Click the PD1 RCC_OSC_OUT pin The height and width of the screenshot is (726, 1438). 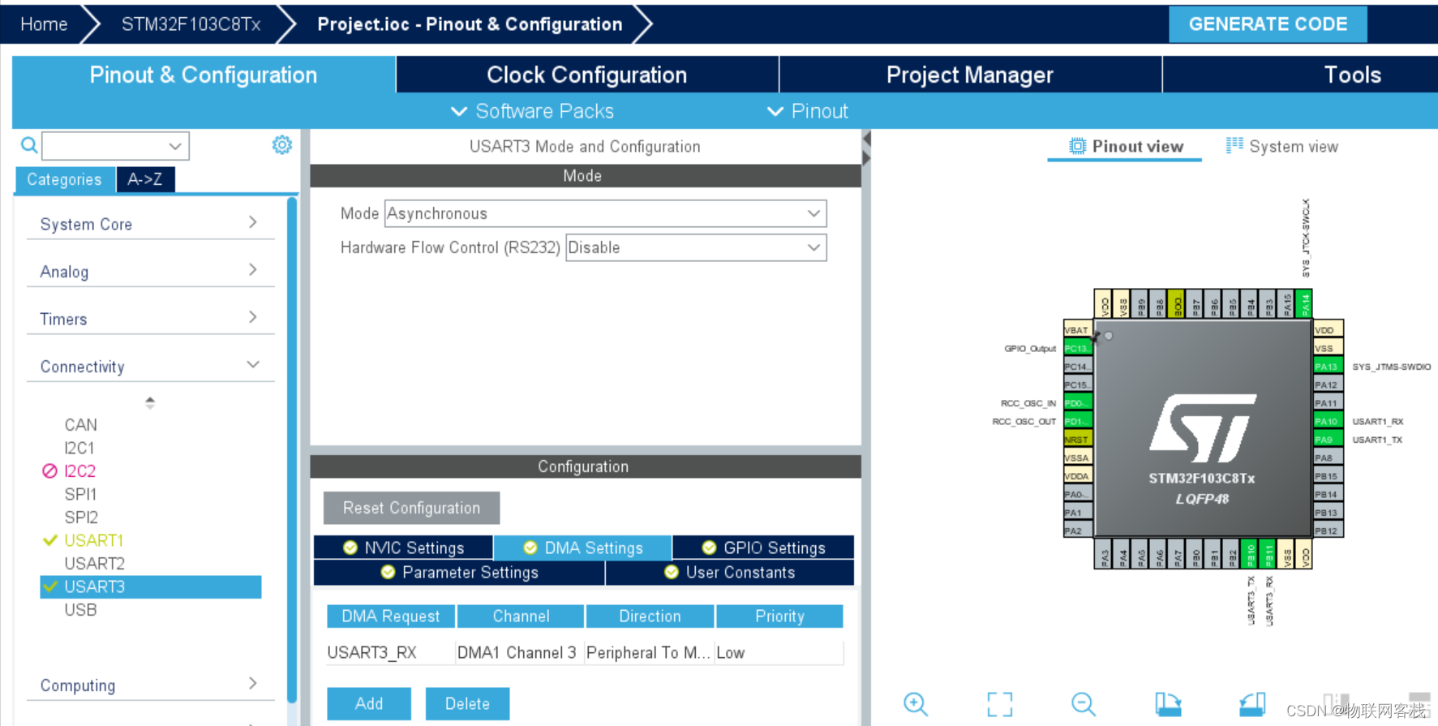point(1077,421)
